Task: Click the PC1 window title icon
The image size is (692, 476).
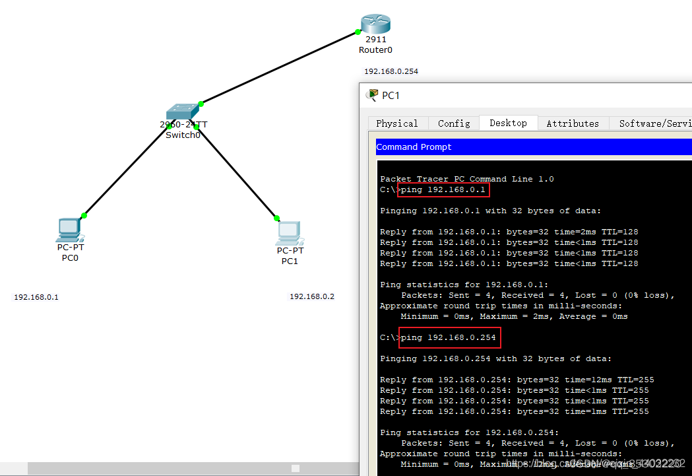Action: point(373,94)
